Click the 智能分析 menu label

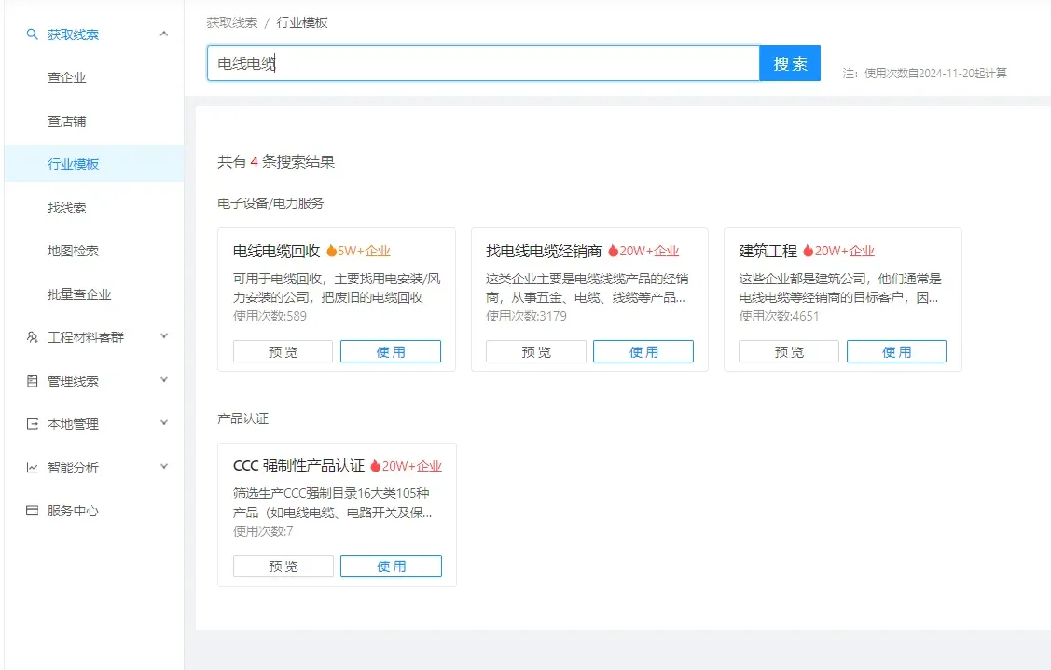(73, 467)
